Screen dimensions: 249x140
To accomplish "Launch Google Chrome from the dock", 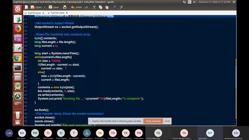I will coord(18,58).
